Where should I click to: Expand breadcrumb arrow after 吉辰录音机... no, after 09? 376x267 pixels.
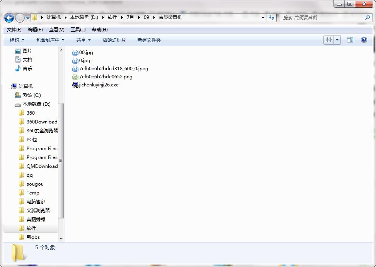click(154, 17)
